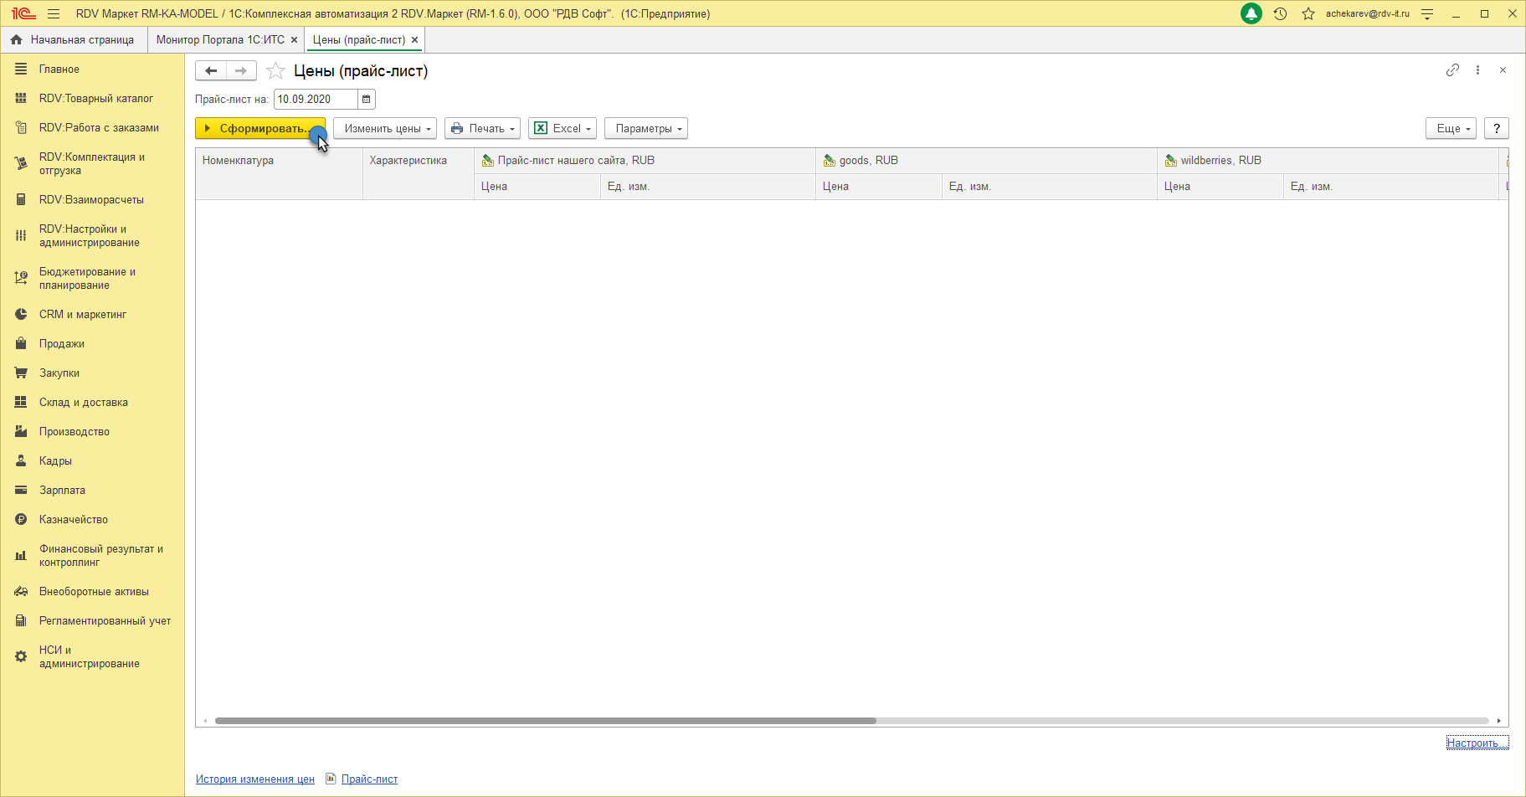
Task: Expand the Excel export dropdown
Action: point(563,129)
